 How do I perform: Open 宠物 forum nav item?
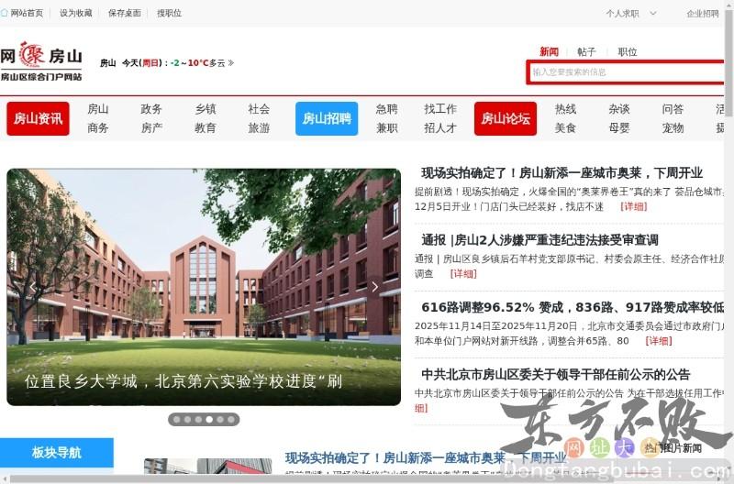click(x=673, y=128)
